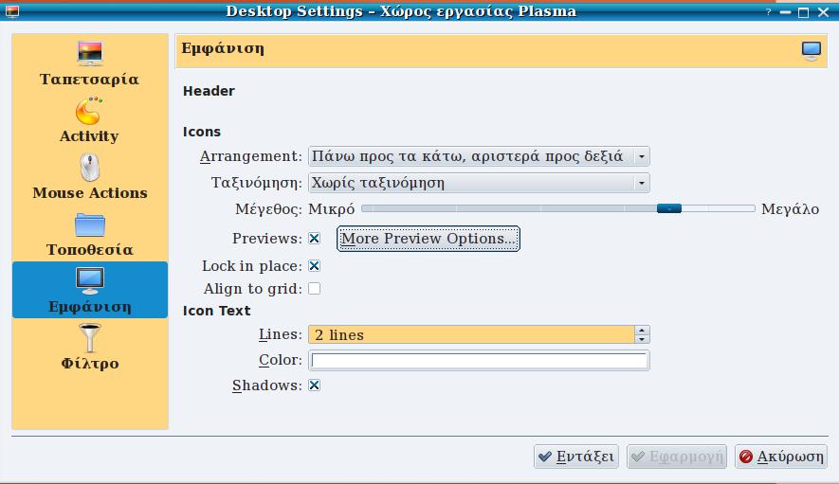Click the Μικρό slider label
Viewport: 839px width, 484px height.
pos(332,209)
